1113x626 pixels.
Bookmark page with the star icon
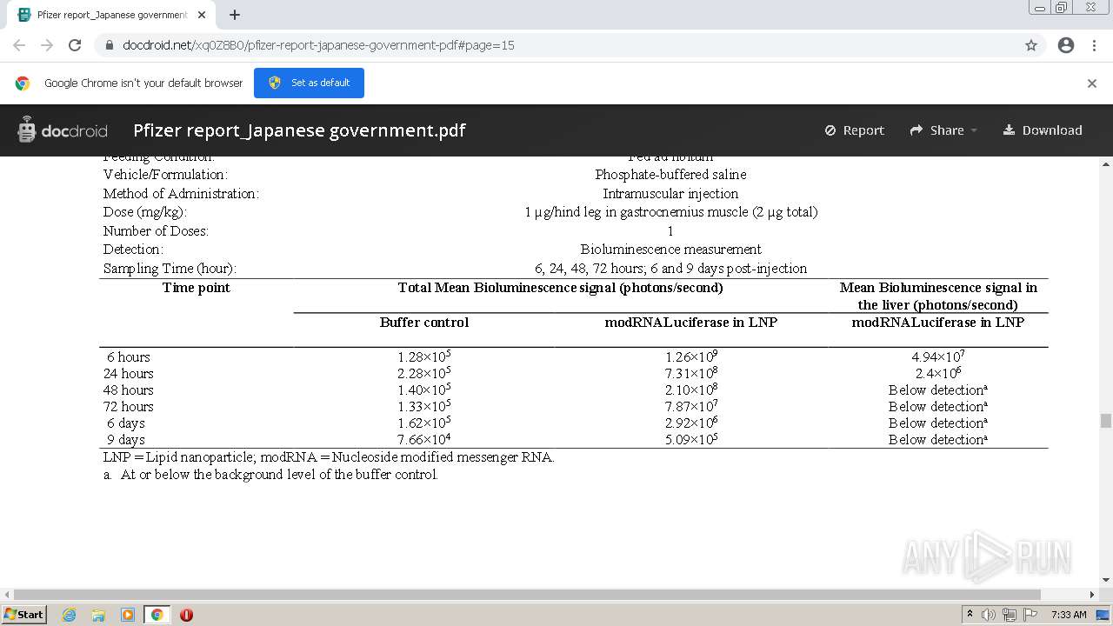point(1031,45)
